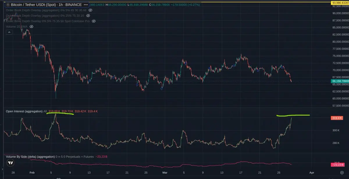Click the 28 date label on time axis

click(13, 173)
